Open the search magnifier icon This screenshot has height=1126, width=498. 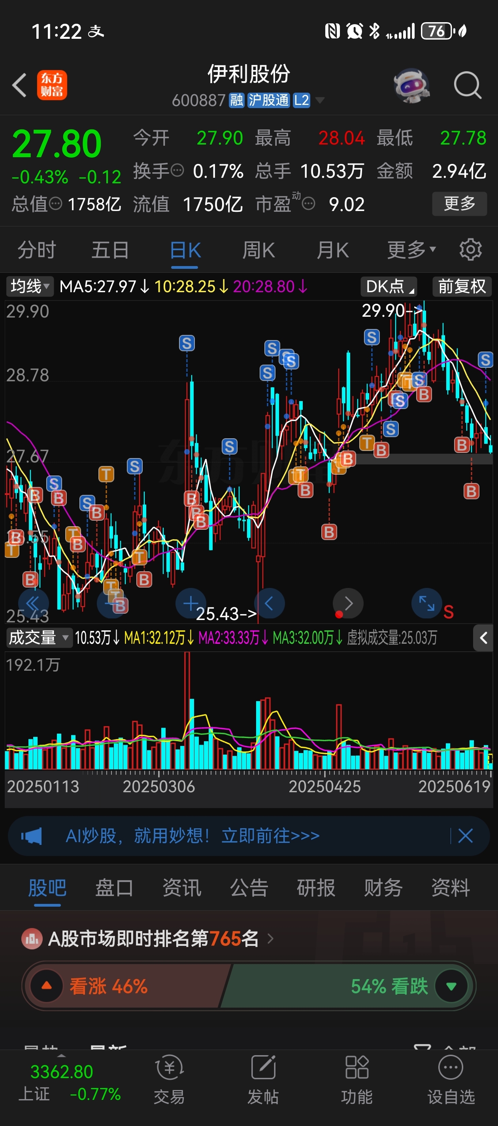coord(468,85)
